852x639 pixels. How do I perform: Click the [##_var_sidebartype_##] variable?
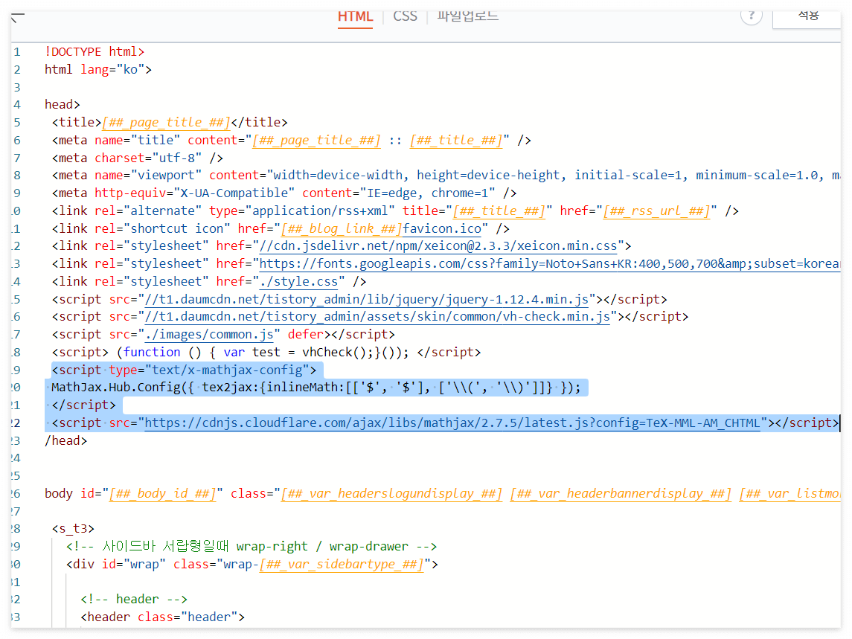tap(342, 565)
